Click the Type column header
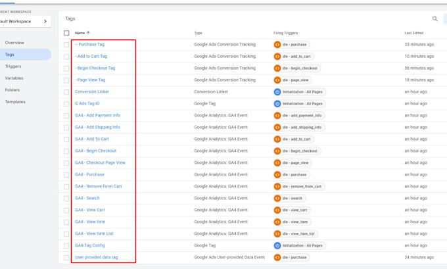 click(x=198, y=33)
